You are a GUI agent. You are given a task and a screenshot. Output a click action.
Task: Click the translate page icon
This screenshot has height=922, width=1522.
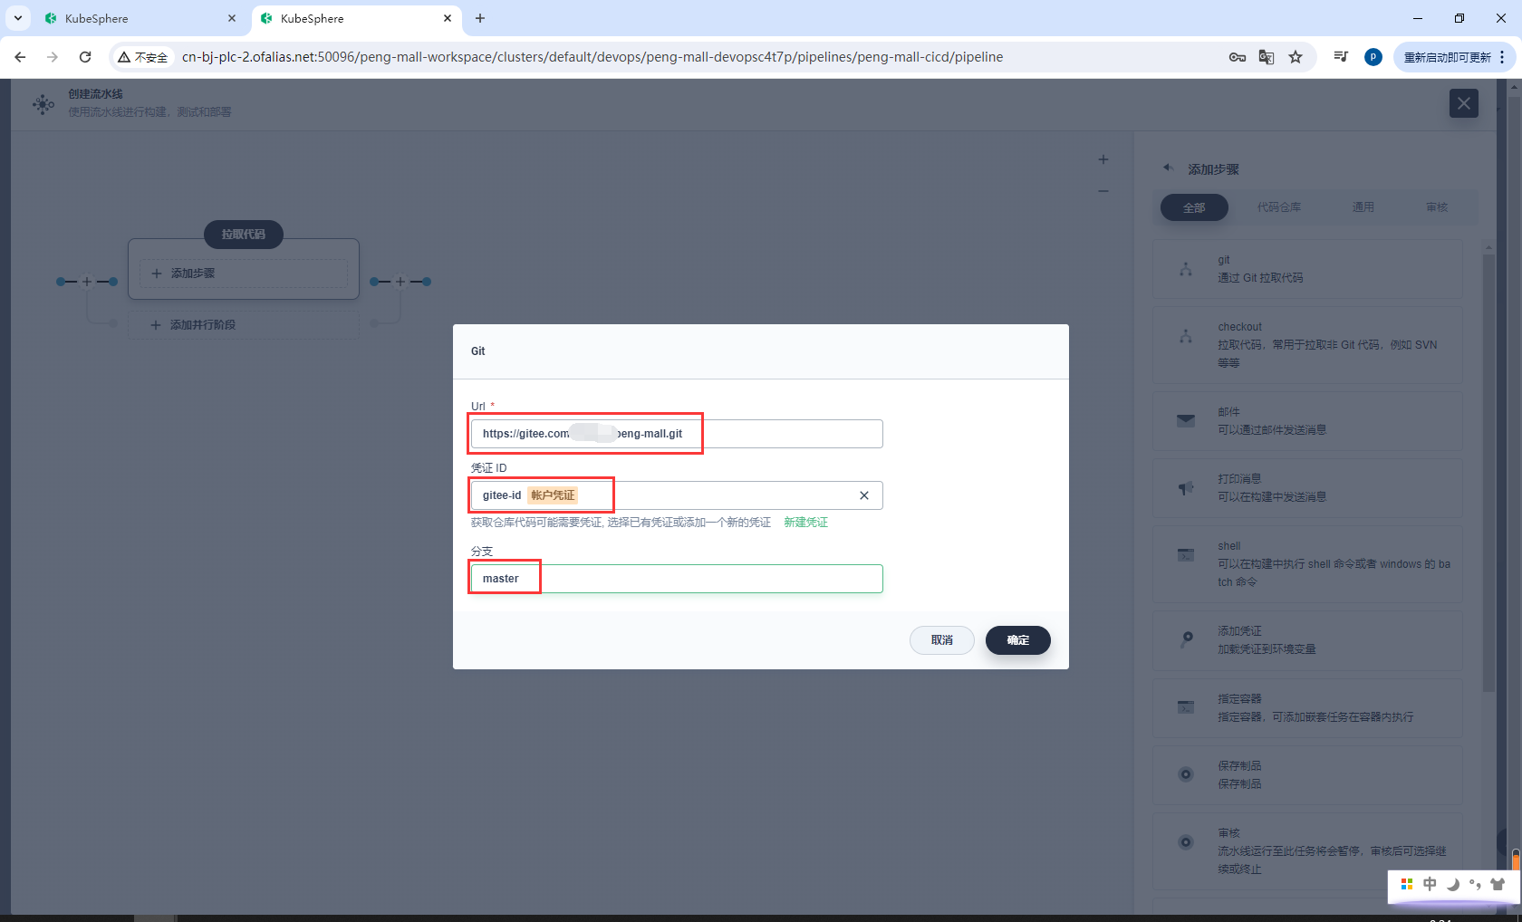click(1267, 57)
